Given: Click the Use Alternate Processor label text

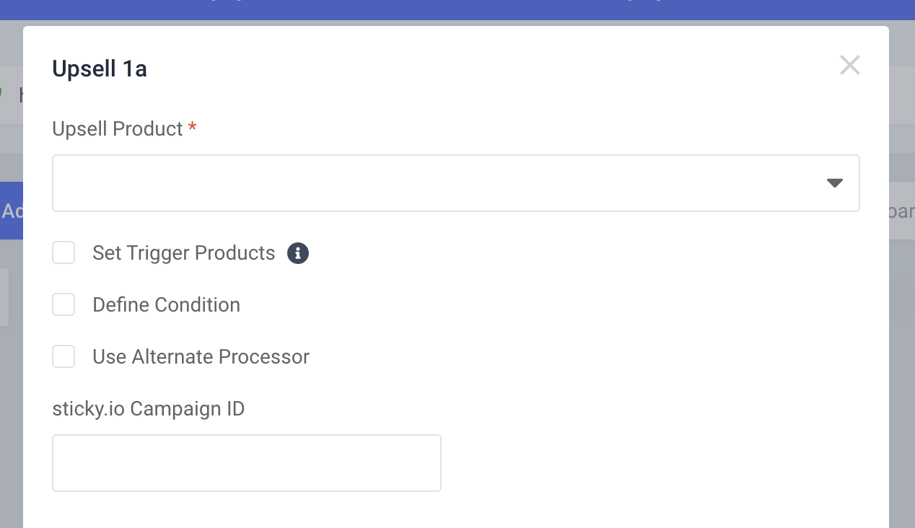Looking at the screenshot, I should (201, 357).
